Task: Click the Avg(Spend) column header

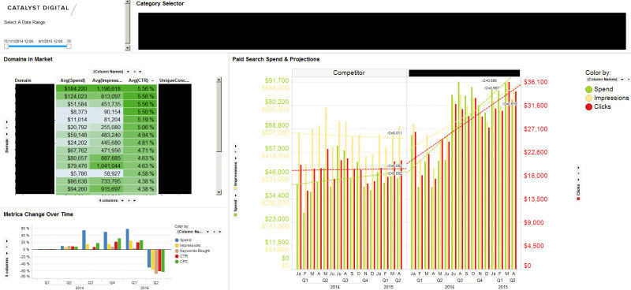Action: [x=73, y=80]
